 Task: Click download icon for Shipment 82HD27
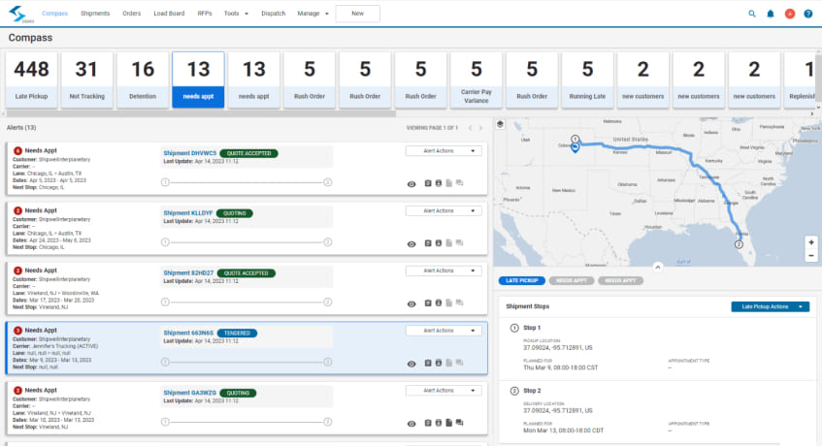(439, 303)
